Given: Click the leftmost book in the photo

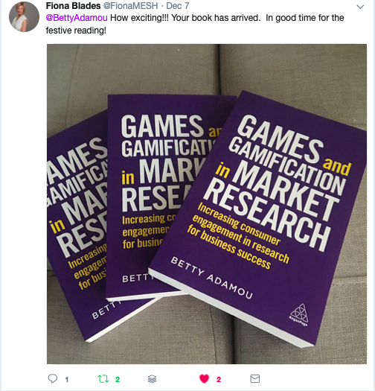Looking at the screenshot, I should (74, 224).
